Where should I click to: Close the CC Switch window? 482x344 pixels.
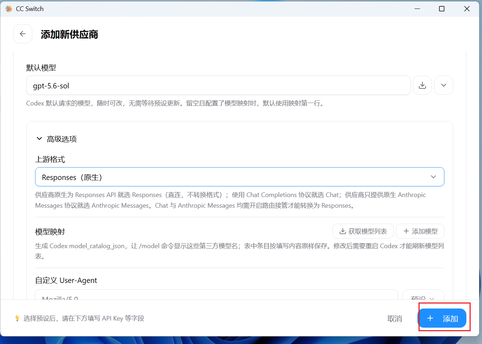pos(467,9)
